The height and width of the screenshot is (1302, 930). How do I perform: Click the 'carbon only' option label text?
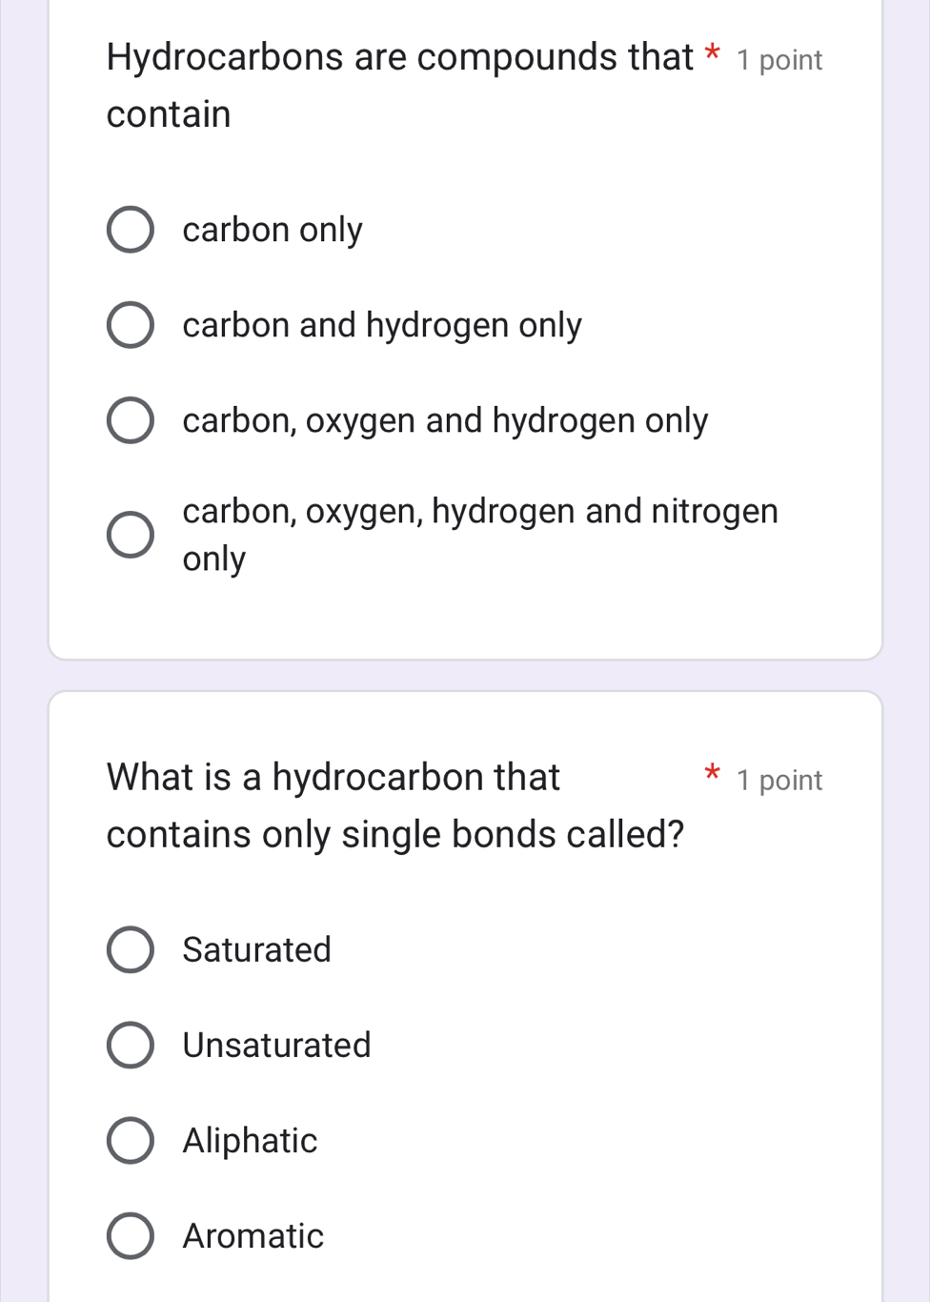point(273,230)
